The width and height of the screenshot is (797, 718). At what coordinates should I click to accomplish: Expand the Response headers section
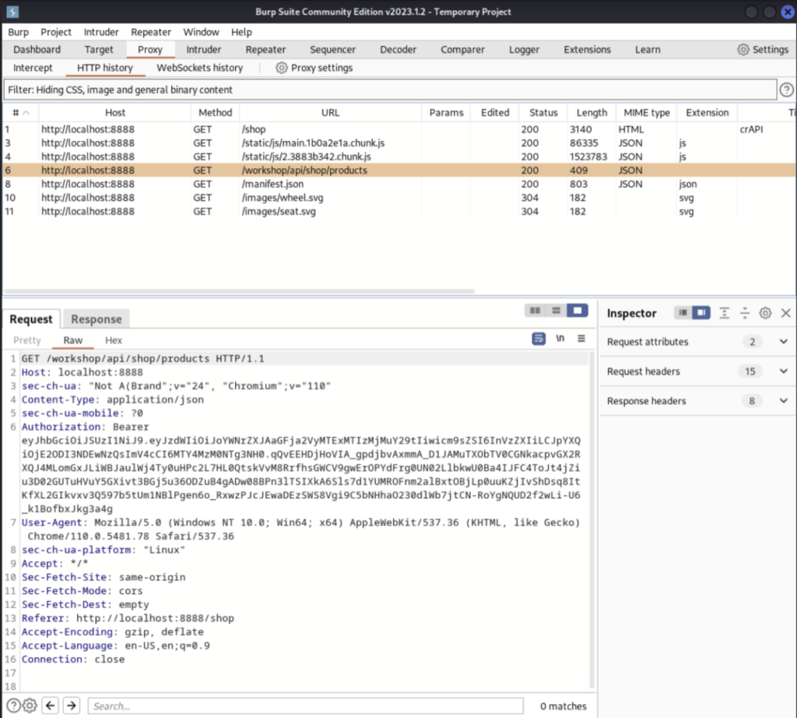[783, 401]
